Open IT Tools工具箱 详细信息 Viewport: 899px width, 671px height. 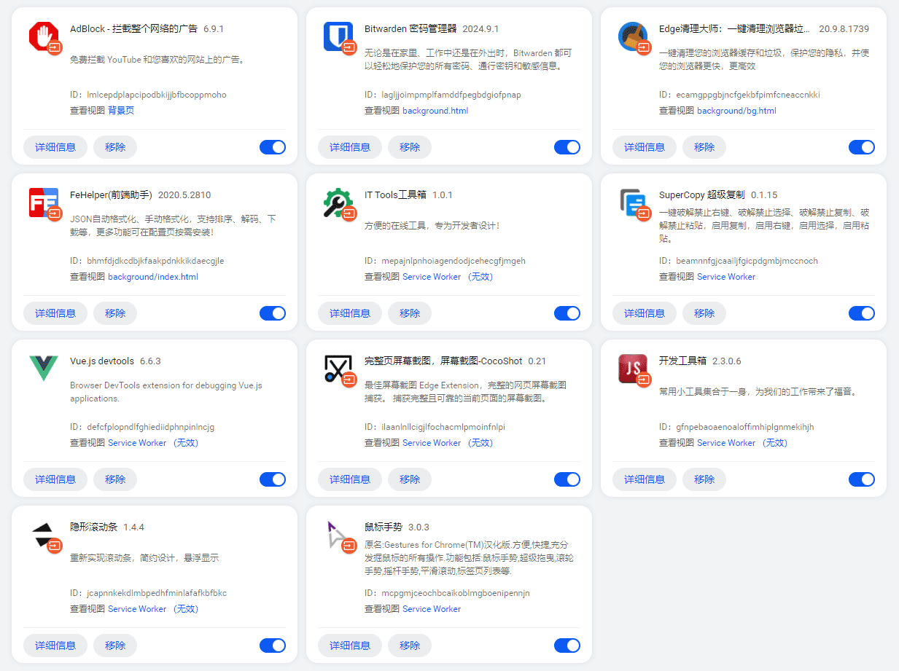[x=350, y=313]
